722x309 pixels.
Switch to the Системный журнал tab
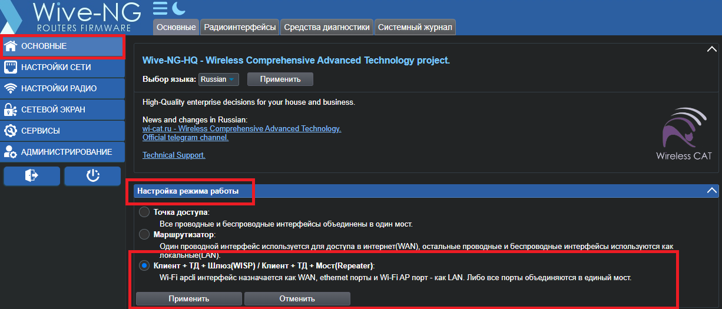pyautogui.click(x=415, y=27)
